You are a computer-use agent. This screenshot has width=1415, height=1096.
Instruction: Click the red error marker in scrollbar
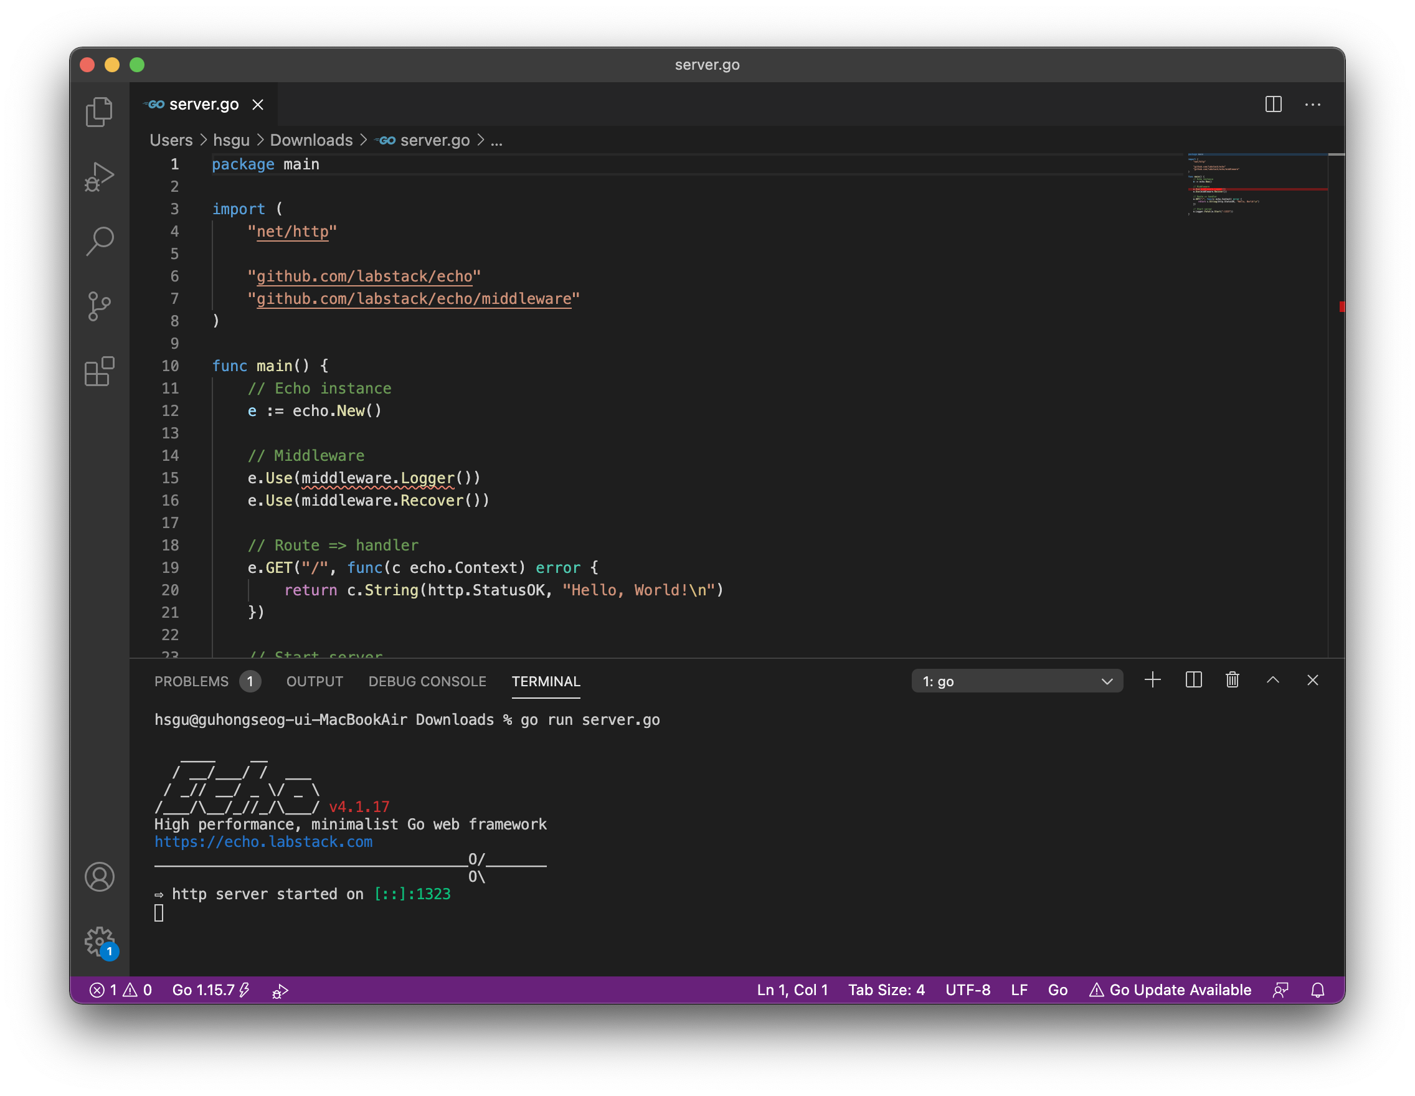tap(1342, 306)
